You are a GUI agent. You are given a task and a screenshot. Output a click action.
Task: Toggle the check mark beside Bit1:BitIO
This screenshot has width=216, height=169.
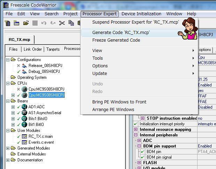[18, 125]
